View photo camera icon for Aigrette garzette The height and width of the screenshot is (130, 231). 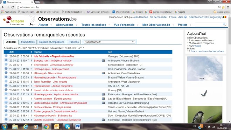(x=103, y=98)
